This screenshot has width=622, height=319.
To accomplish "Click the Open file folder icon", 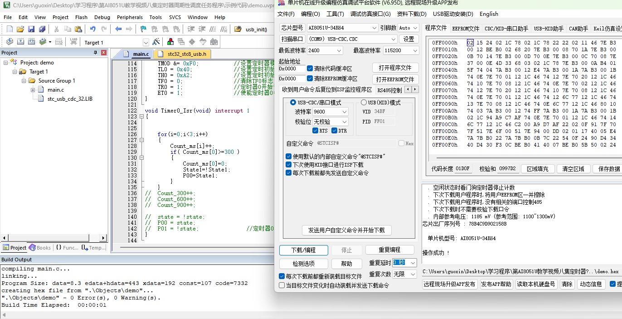I will [x=20, y=29].
